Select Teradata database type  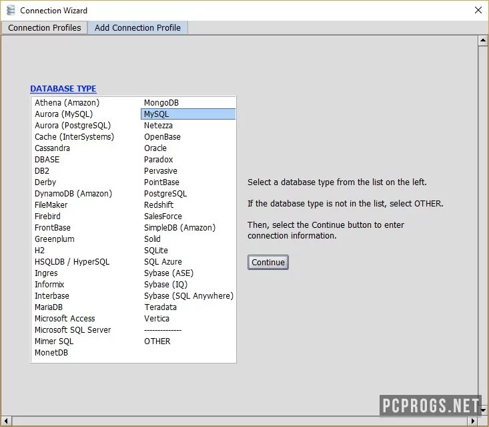pos(160,307)
